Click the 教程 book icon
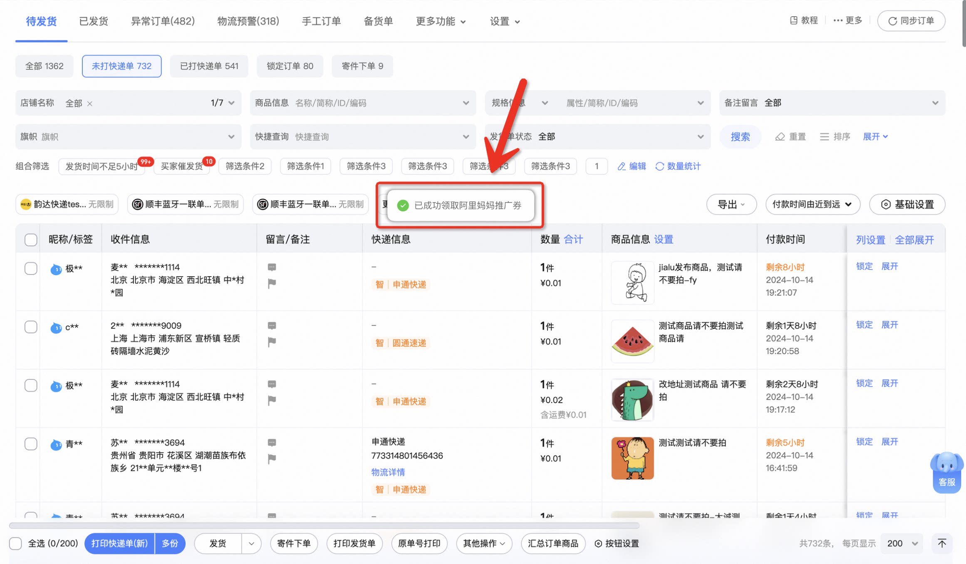 coord(793,20)
